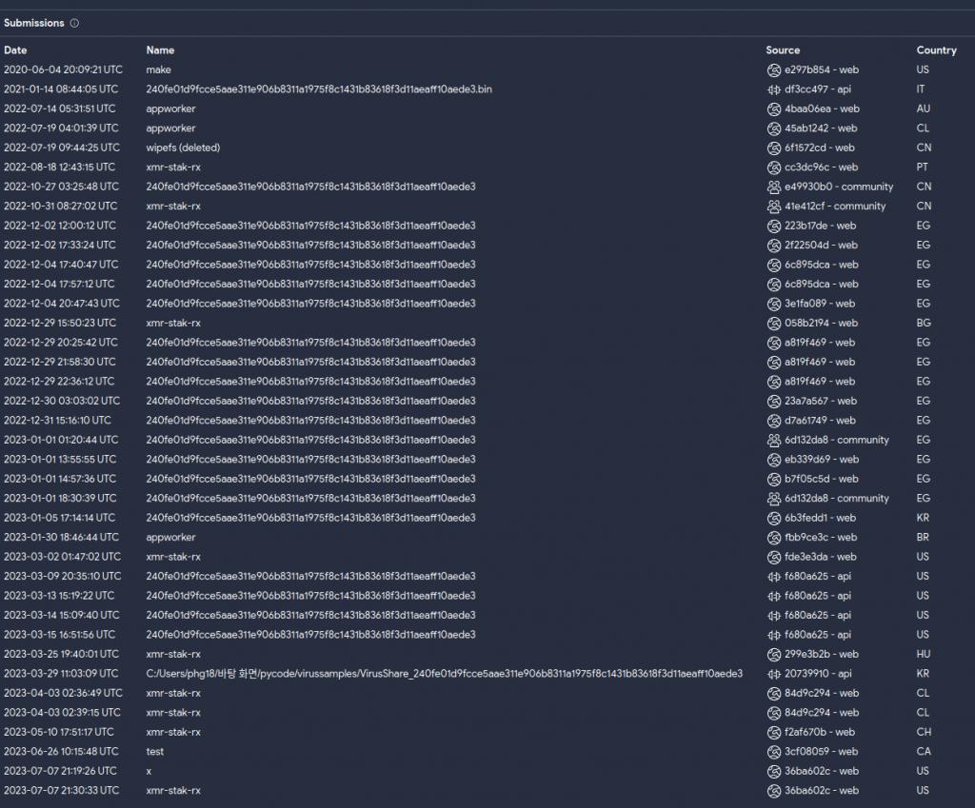The image size is (975, 808).
Task: Click source 84d9c294 at 02:36:49
Action: point(822,693)
